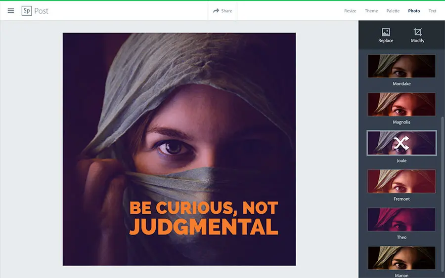The height and width of the screenshot is (278, 445).
Task: Click the Sp Adobe Spark logo
Action: (27, 11)
